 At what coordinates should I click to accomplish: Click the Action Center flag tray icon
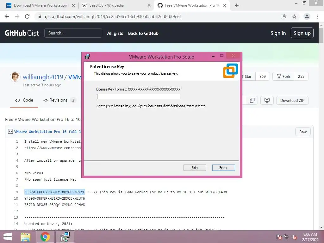pyautogui.click(x=279, y=237)
